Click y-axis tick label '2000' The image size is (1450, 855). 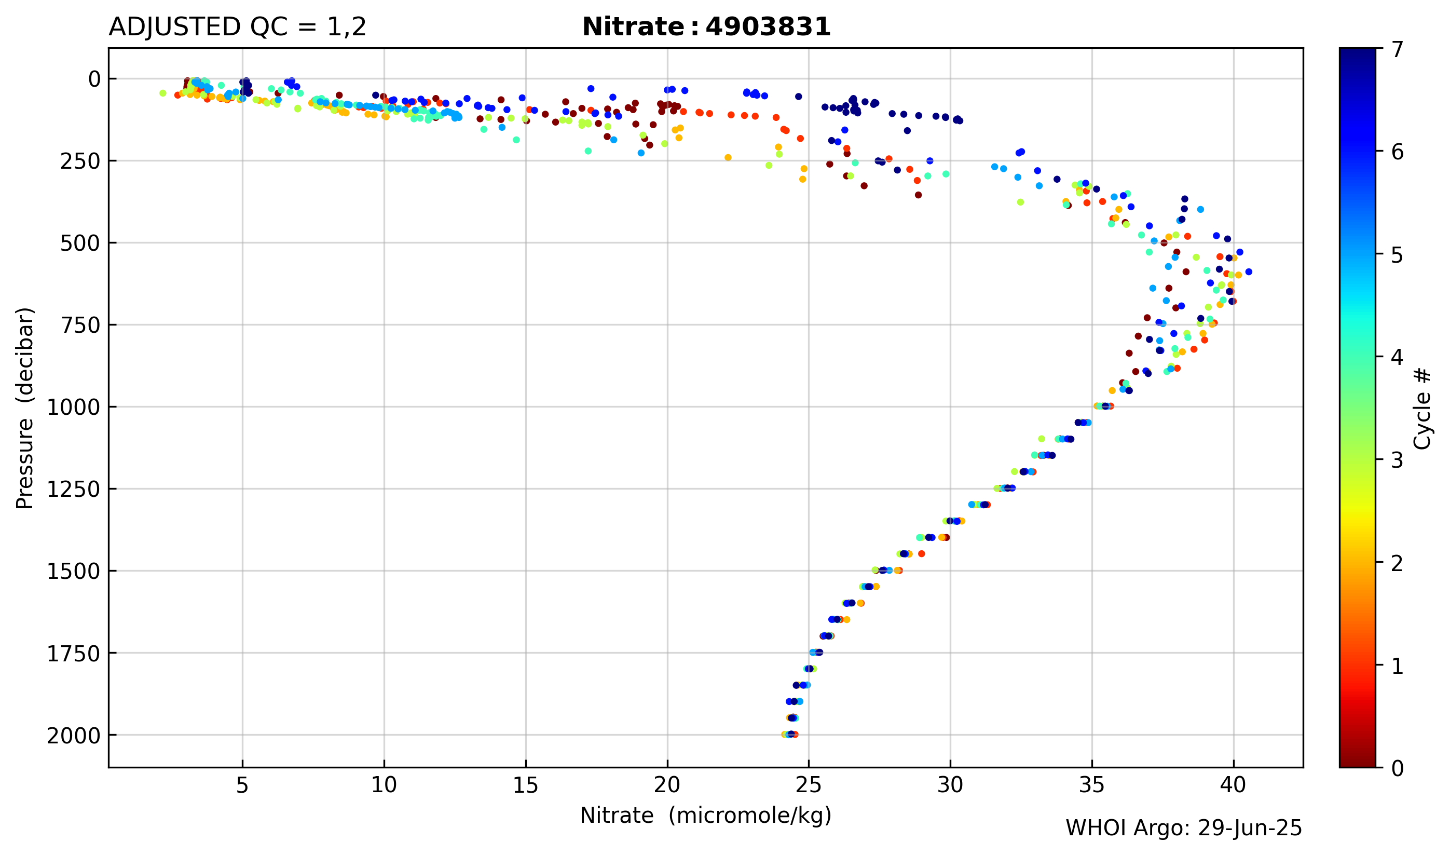[74, 736]
